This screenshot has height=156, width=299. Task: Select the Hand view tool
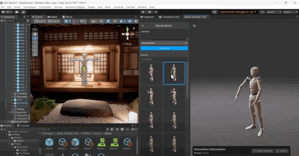35,34
